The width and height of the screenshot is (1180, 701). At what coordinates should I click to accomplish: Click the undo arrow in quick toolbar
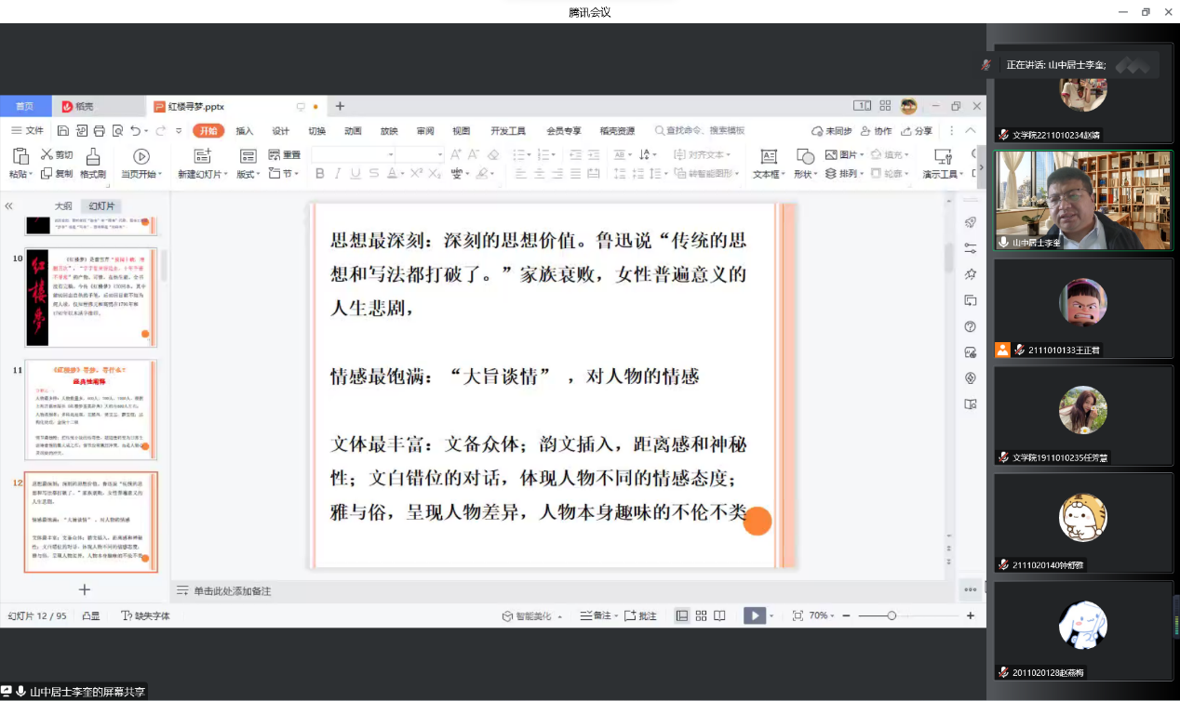(x=136, y=131)
